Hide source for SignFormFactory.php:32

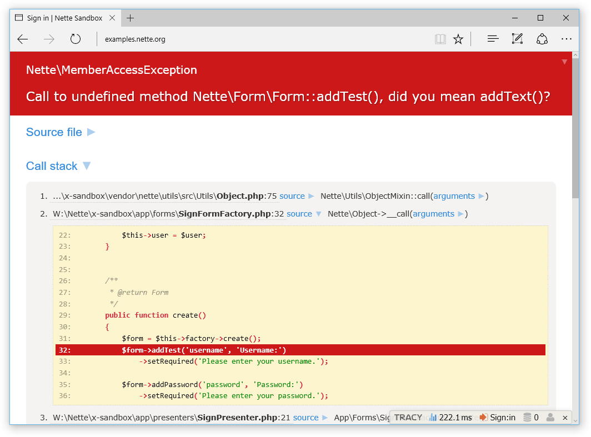tap(304, 214)
